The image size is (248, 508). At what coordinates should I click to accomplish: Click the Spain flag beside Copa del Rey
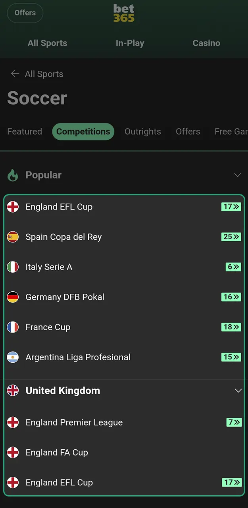(13, 237)
